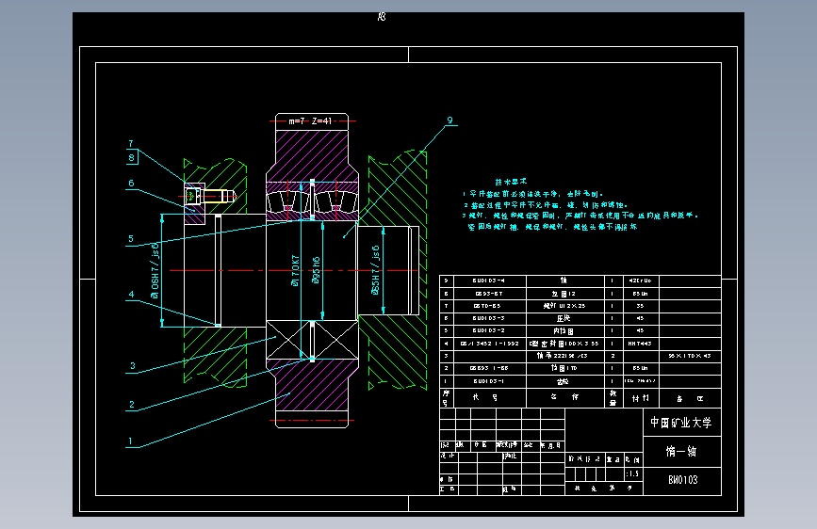Select the cyan technical requirements text block
The width and height of the screenshot is (817, 529).
point(580,204)
